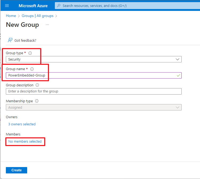
Task: Open the hamburger portal menu
Action: point(7,6)
